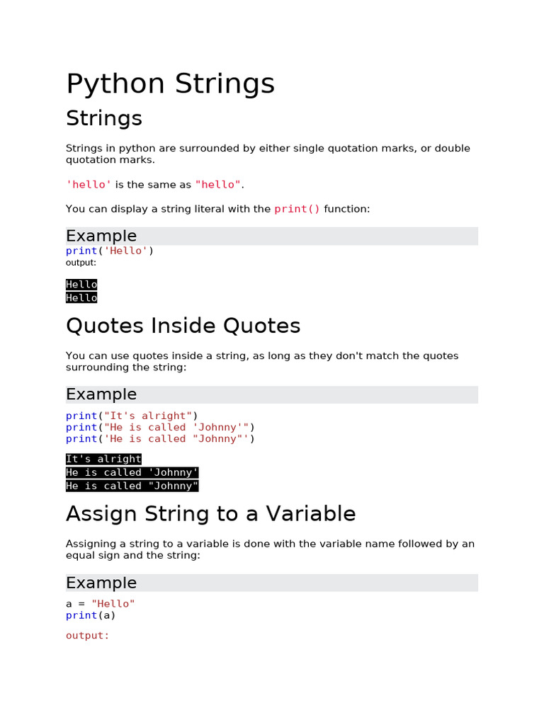Screen dimensions: 544x725
Task: Click the red 'hello' single-quoted code text
Action: 89,185
